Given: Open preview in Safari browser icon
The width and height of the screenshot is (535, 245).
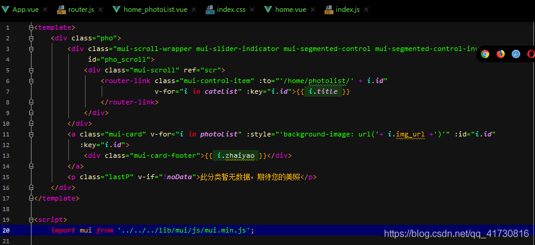Looking at the screenshot, I should point(516,54).
